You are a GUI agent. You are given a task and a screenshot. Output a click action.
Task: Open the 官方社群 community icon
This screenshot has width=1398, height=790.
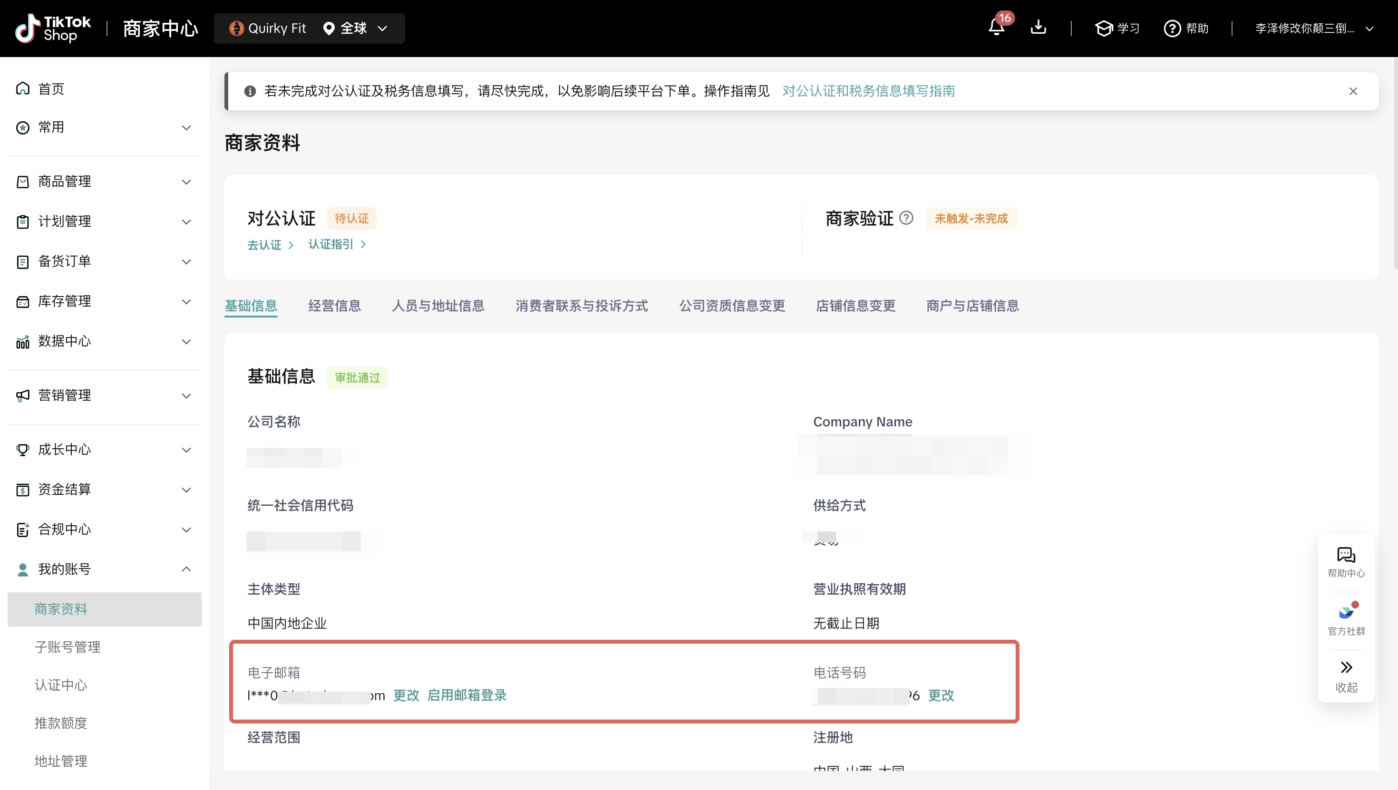click(1346, 612)
